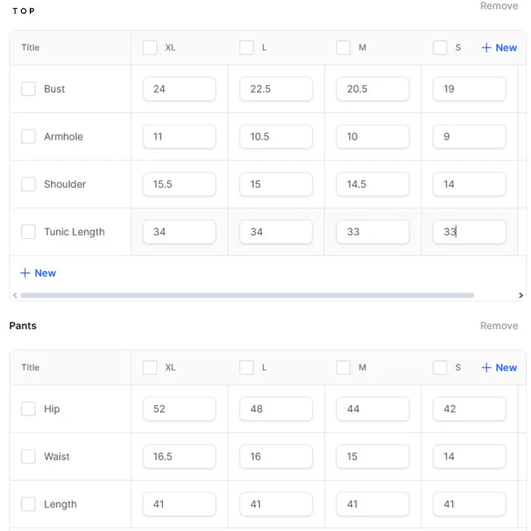Select the Tunic Length row checkbox

point(28,232)
